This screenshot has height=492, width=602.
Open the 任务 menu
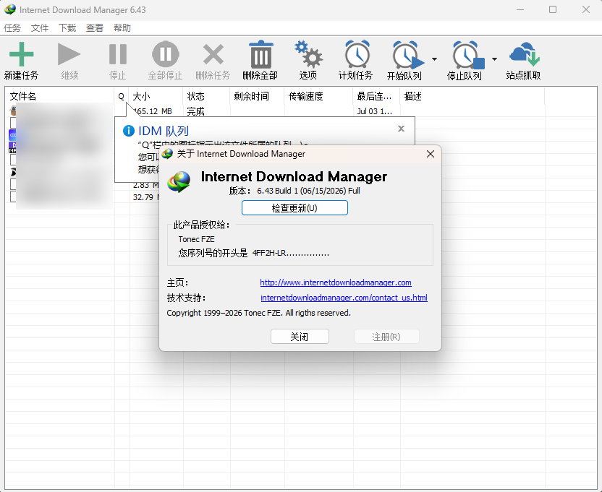12,28
